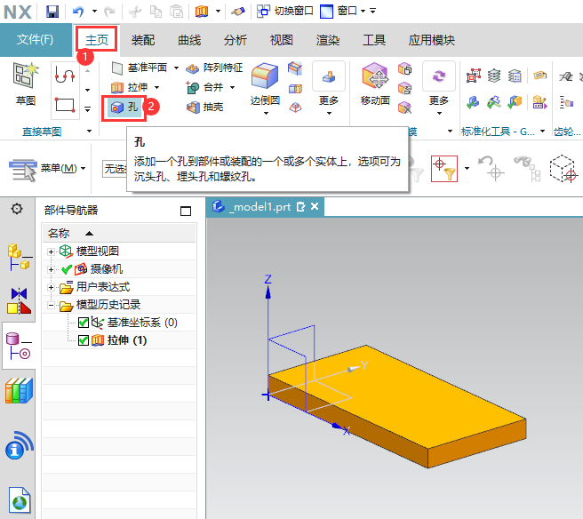Viewport: 583px width, 519px height.
Task: Switch to the Assembly (装配) tab
Action: click(143, 40)
